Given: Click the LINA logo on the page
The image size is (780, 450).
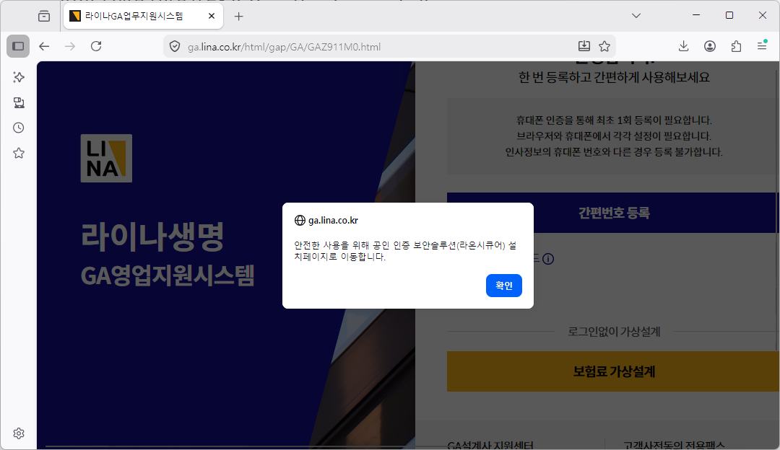Looking at the screenshot, I should (x=106, y=158).
